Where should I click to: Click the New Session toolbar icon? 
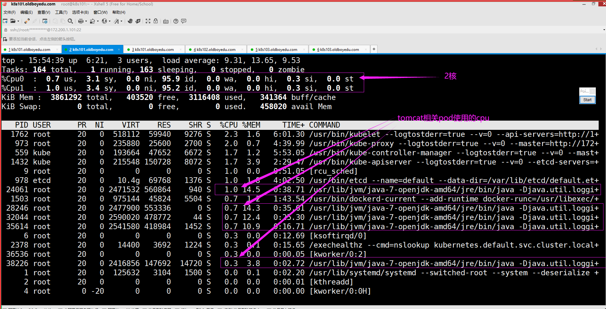(x=5, y=21)
